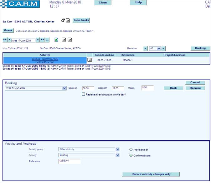Open the Activity dropdown showing Briefing
This screenshot has height=183, width=211.
(x=118, y=155)
